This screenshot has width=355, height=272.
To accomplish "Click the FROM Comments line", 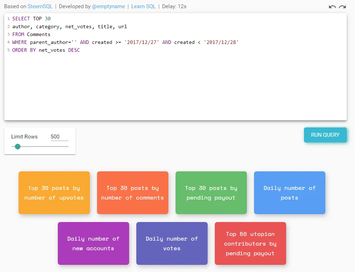I will click(31, 34).
